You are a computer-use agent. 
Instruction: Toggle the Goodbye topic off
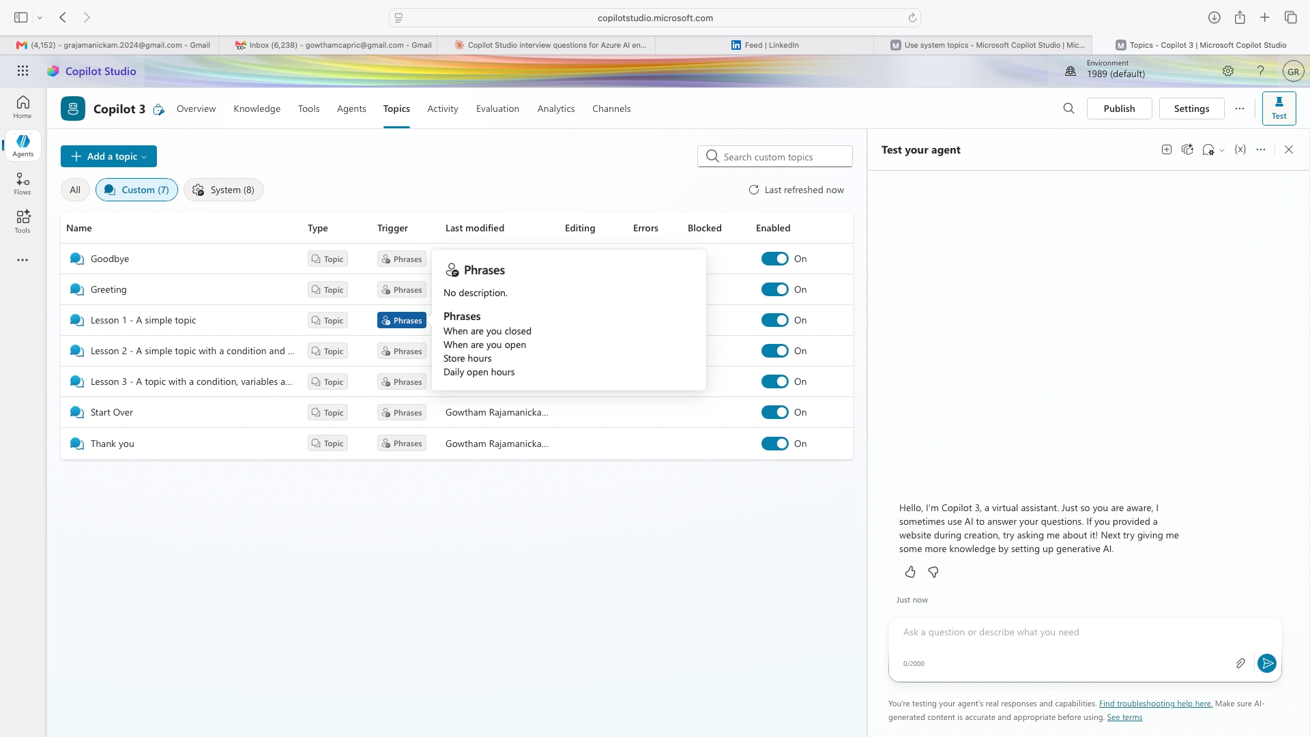click(x=774, y=259)
